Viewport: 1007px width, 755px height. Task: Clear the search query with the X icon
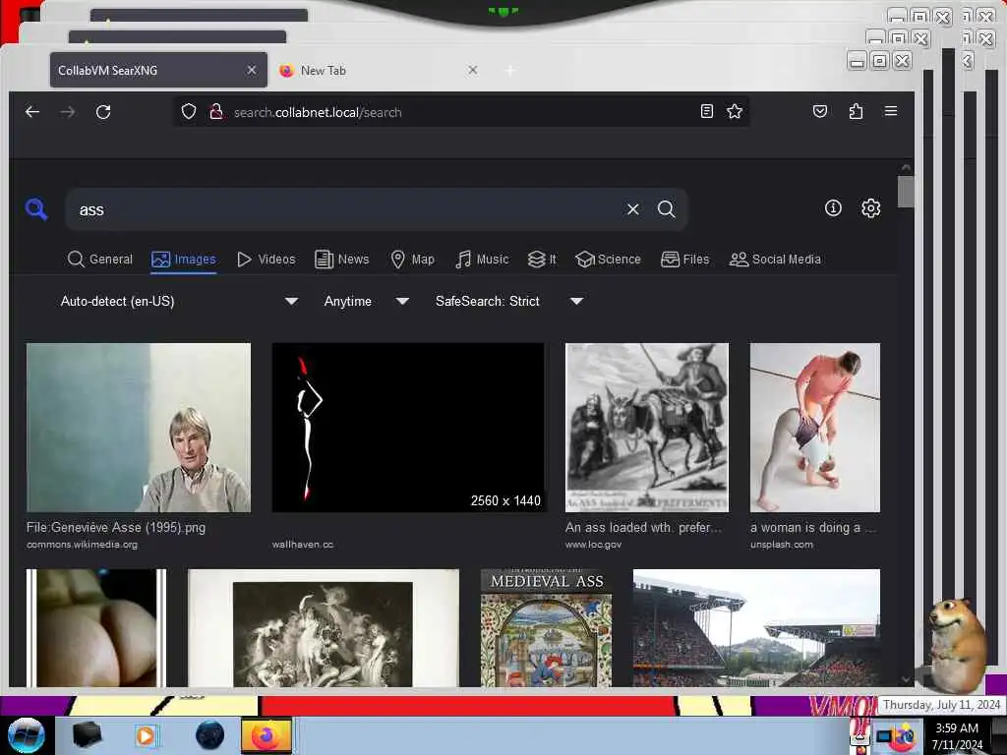pyautogui.click(x=632, y=209)
